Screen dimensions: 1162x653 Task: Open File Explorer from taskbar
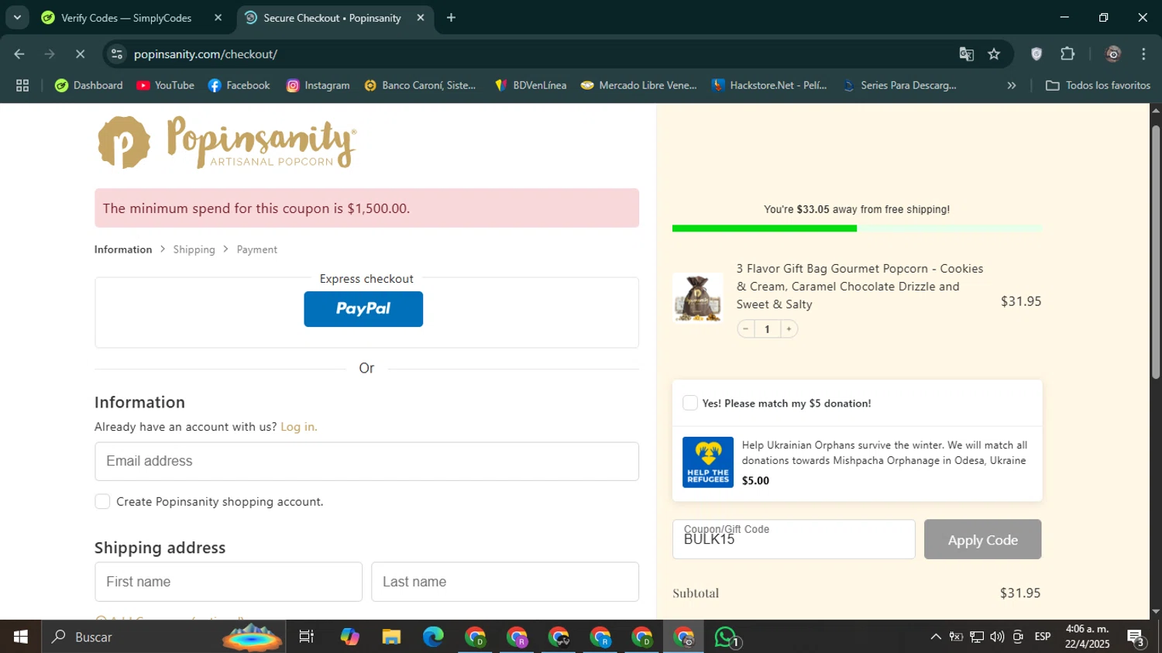[391, 637]
